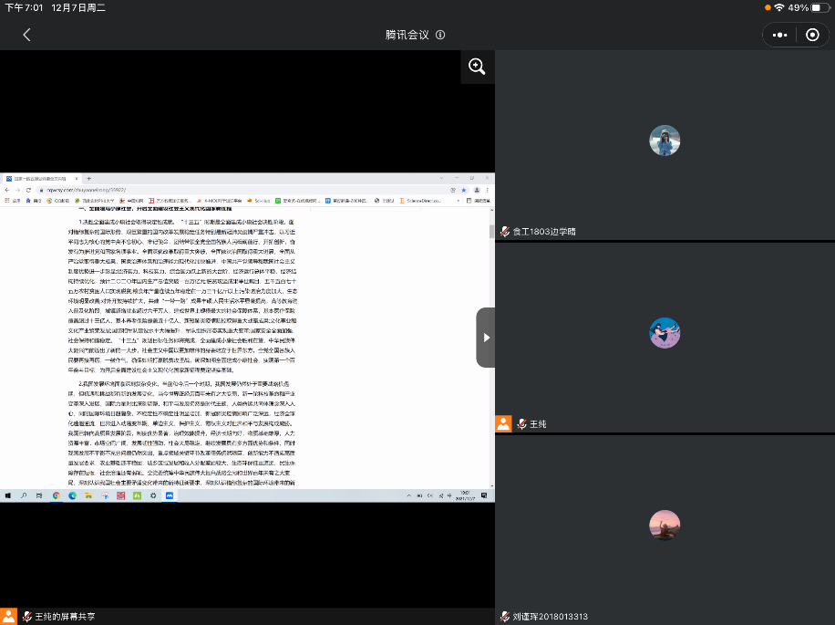The image size is (835, 625).
Task: Tap the back arrow to leave meeting view
Action: point(26,35)
